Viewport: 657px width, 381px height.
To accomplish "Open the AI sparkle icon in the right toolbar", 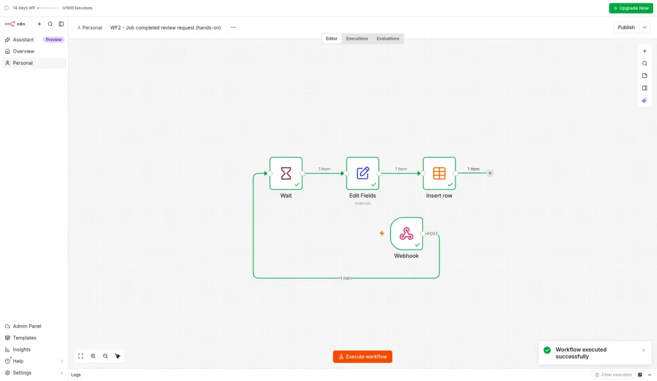I will click(644, 101).
